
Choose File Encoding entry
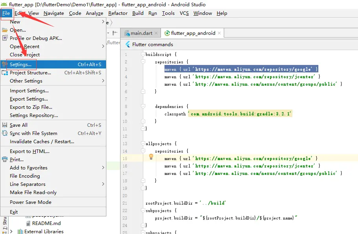[53, 176]
